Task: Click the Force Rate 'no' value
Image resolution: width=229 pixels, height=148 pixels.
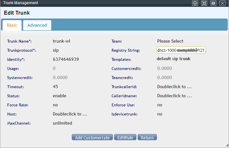Action: (x=55, y=105)
